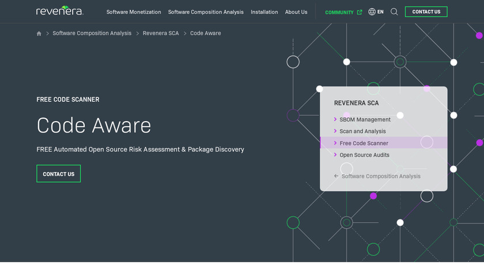Click the Code Aware page title
This screenshot has height=272, width=484.
pyautogui.click(x=94, y=126)
